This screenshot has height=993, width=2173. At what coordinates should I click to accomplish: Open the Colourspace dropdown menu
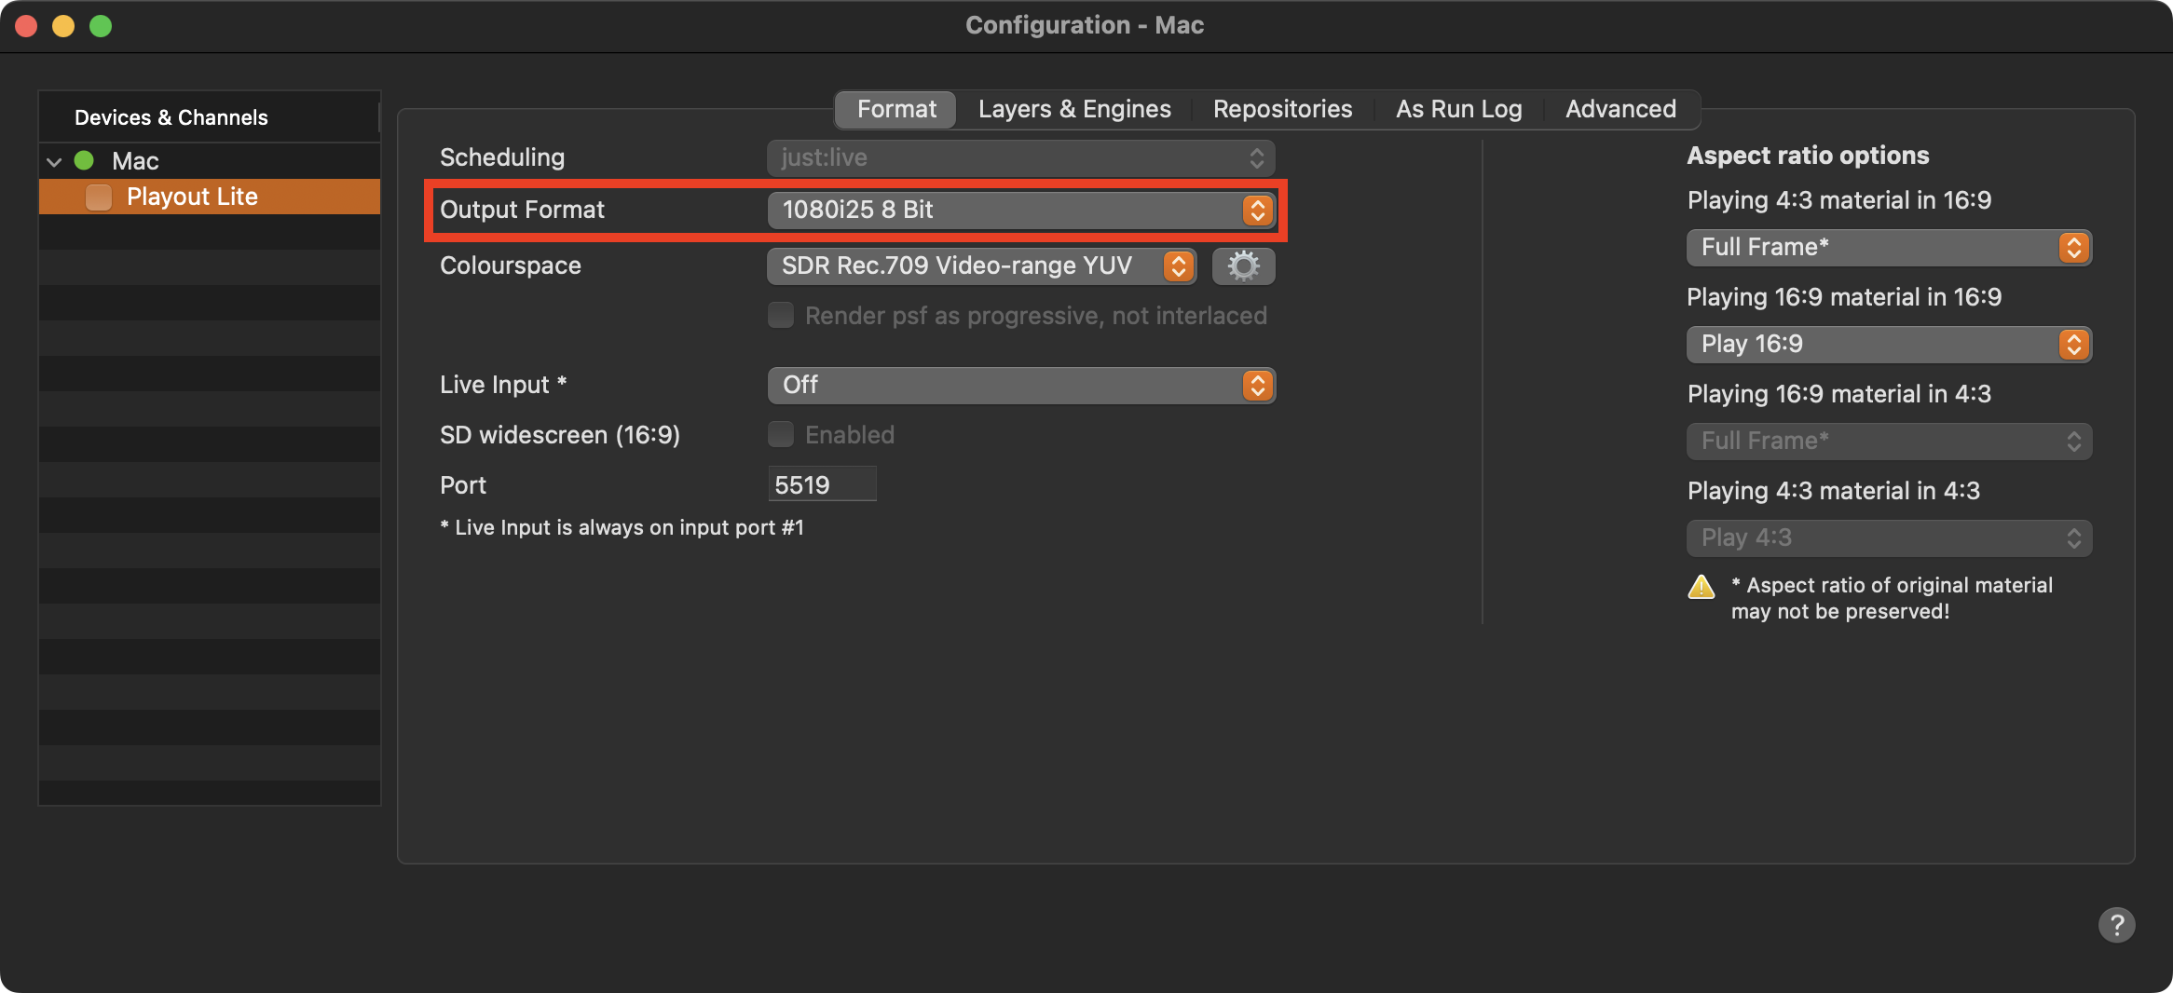tap(982, 266)
